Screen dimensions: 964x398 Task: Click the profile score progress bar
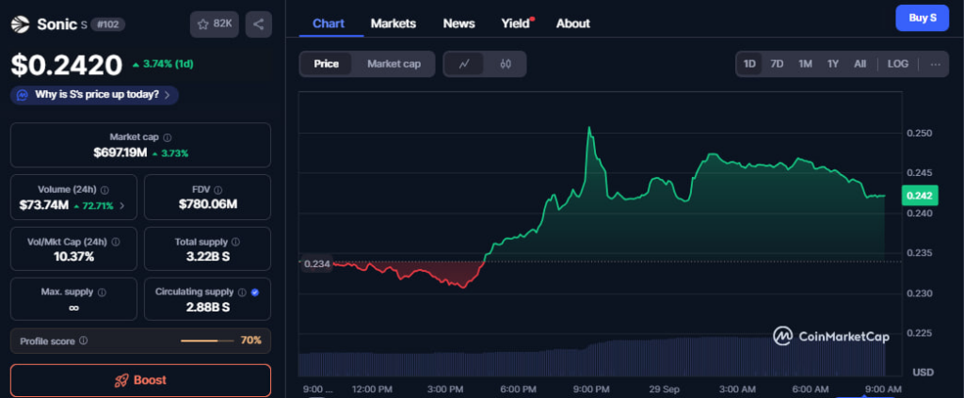(x=207, y=341)
